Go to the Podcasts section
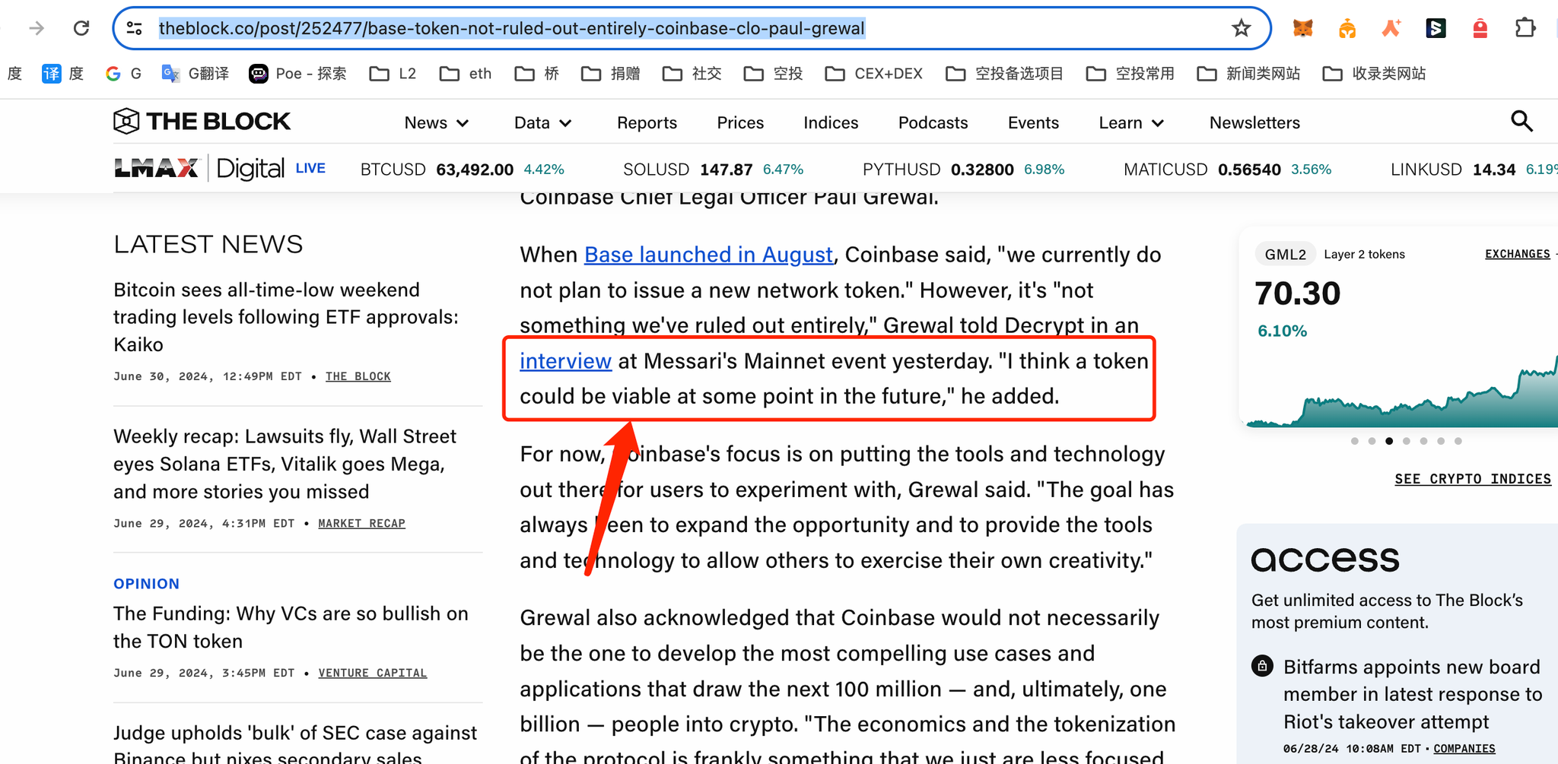Viewport: 1558px width, 764px height. click(933, 123)
